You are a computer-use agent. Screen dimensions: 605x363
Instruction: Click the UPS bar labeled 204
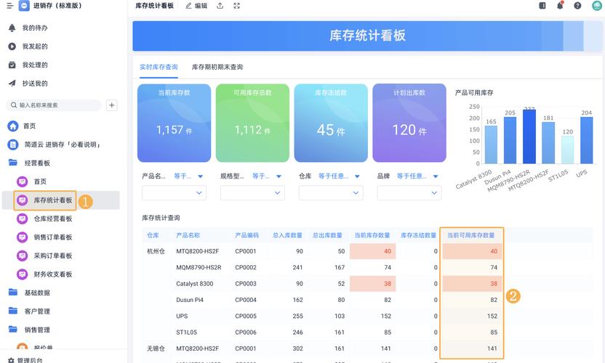tap(587, 140)
